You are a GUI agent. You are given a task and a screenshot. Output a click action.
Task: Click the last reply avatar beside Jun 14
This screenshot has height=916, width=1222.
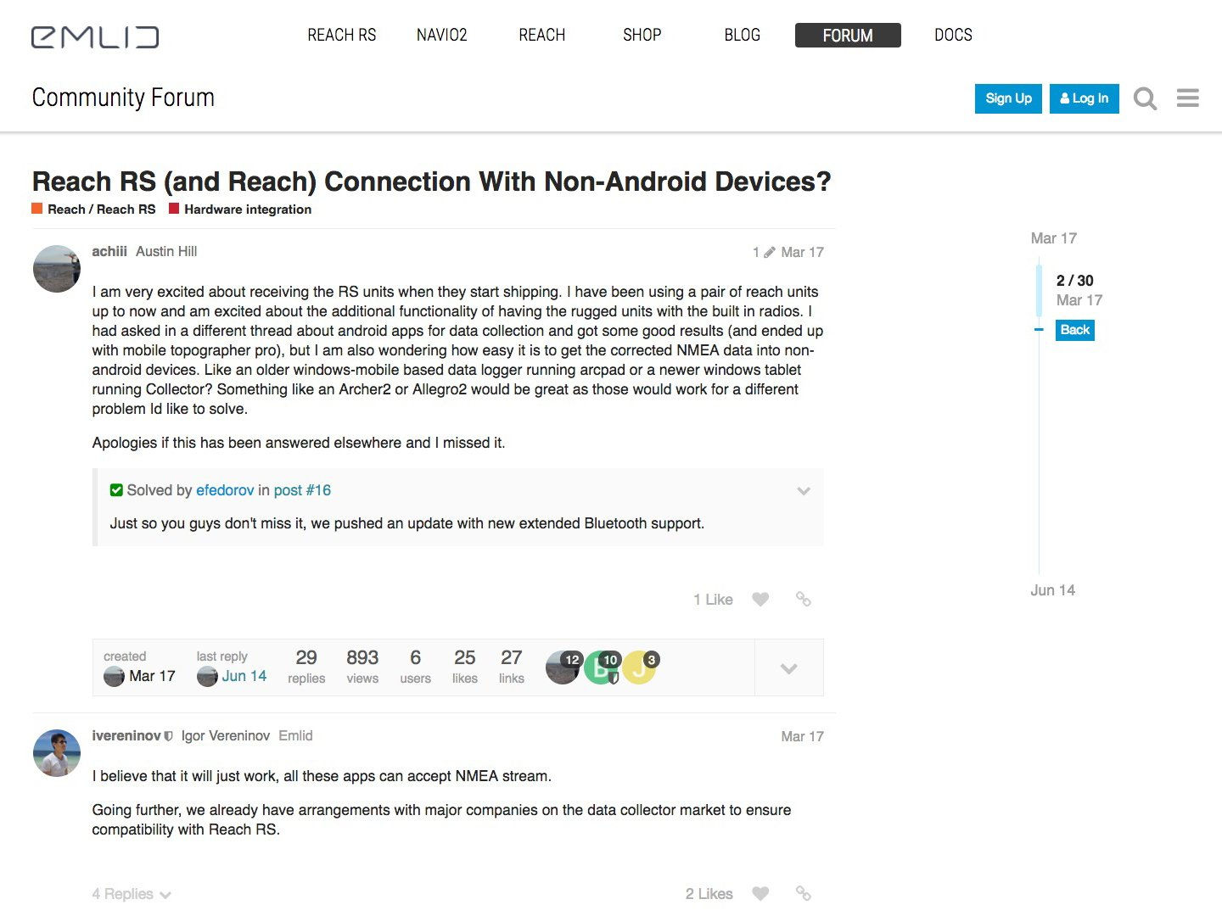click(207, 676)
